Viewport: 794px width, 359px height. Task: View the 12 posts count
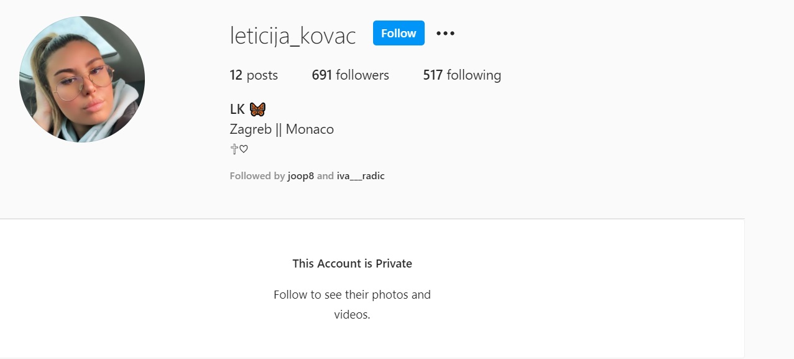[x=254, y=75]
